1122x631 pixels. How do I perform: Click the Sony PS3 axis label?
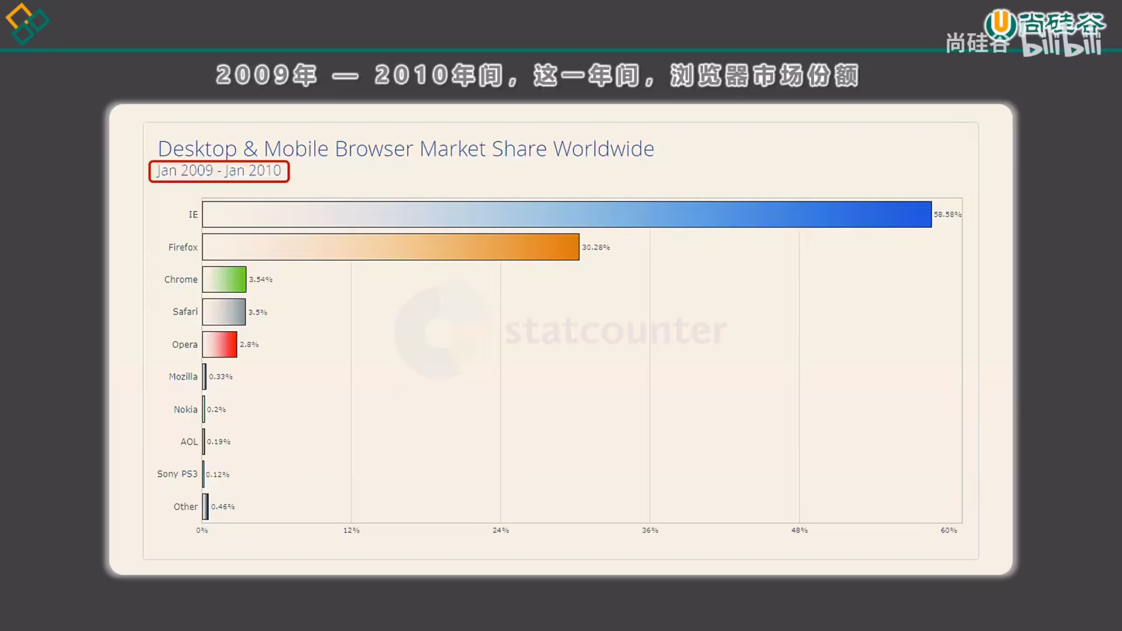tap(177, 474)
